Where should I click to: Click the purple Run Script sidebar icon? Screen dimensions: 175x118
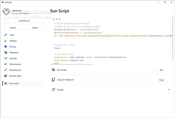coord(5,83)
